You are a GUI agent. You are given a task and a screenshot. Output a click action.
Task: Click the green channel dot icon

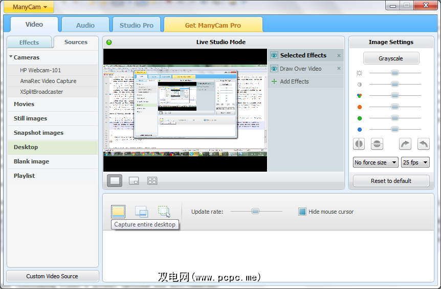[x=360, y=118]
